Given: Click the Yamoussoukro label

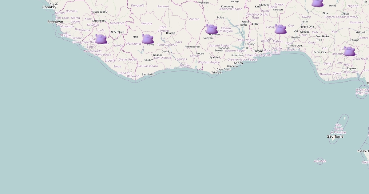Looking at the screenshot, I should [167, 45].
